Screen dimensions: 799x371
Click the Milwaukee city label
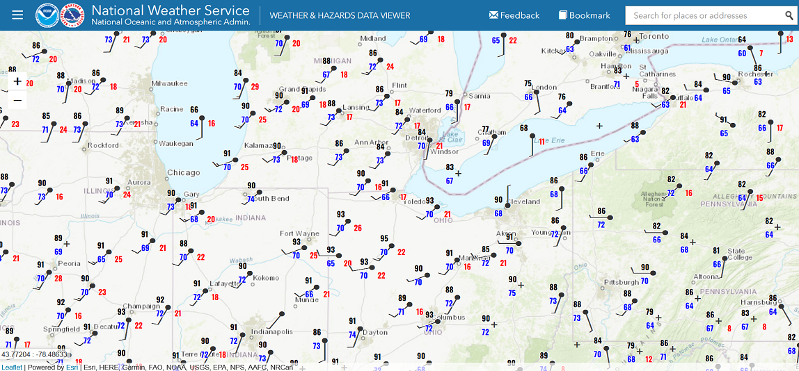170,83
